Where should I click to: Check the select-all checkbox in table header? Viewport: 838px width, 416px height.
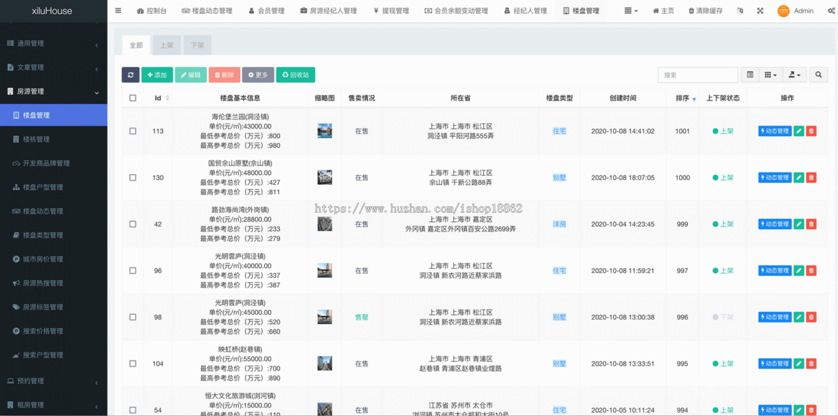(131, 97)
